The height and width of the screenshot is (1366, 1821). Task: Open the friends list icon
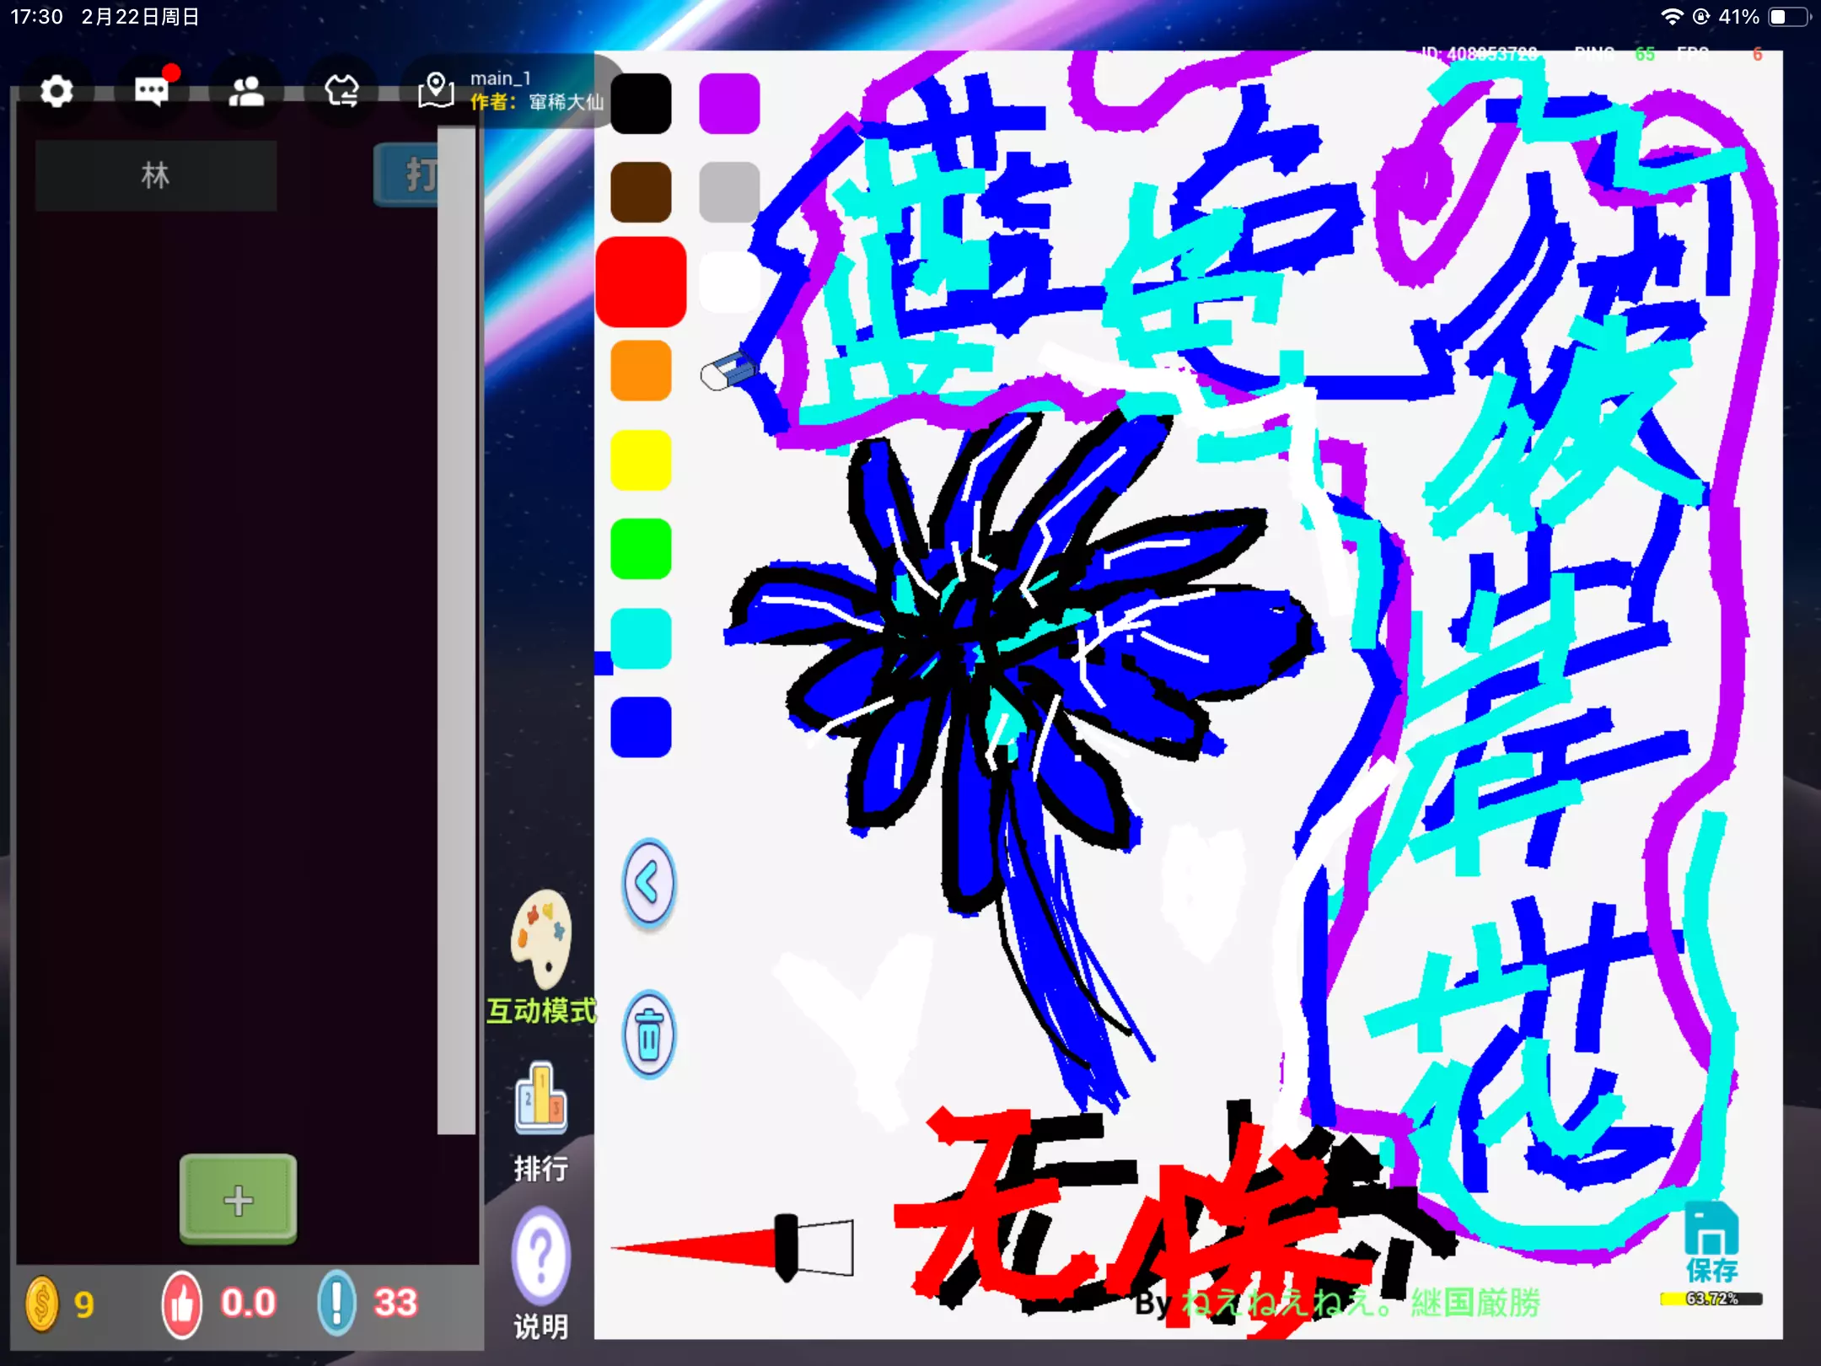[x=246, y=91]
